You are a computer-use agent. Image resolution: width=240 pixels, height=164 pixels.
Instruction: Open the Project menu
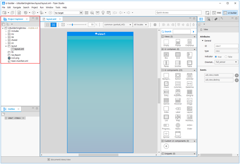(x=34, y=7)
